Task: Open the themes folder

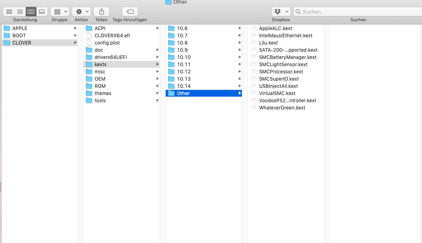Action: click(x=122, y=93)
